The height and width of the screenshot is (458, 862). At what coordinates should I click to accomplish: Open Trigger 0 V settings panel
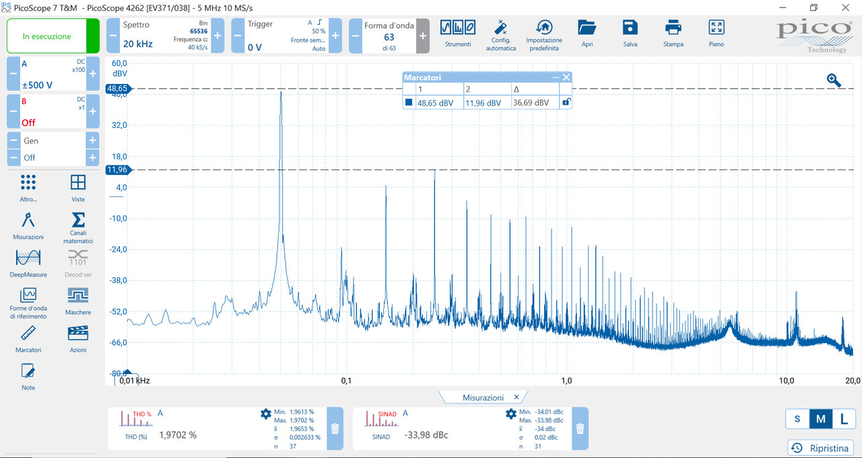tap(286, 36)
